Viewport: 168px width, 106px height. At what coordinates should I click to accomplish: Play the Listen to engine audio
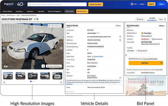pyautogui.click(x=97, y=56)
